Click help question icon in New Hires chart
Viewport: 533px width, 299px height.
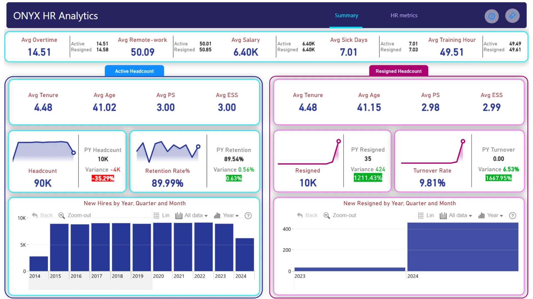point(248,215)
